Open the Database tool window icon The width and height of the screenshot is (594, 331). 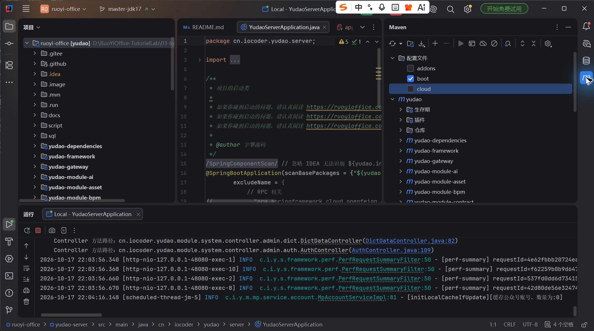pyautogui.click(x=586, y=61)
